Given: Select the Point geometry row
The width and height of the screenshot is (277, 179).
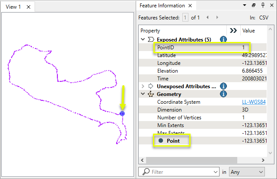Looking at the screenshot, I should click(179, 141).
